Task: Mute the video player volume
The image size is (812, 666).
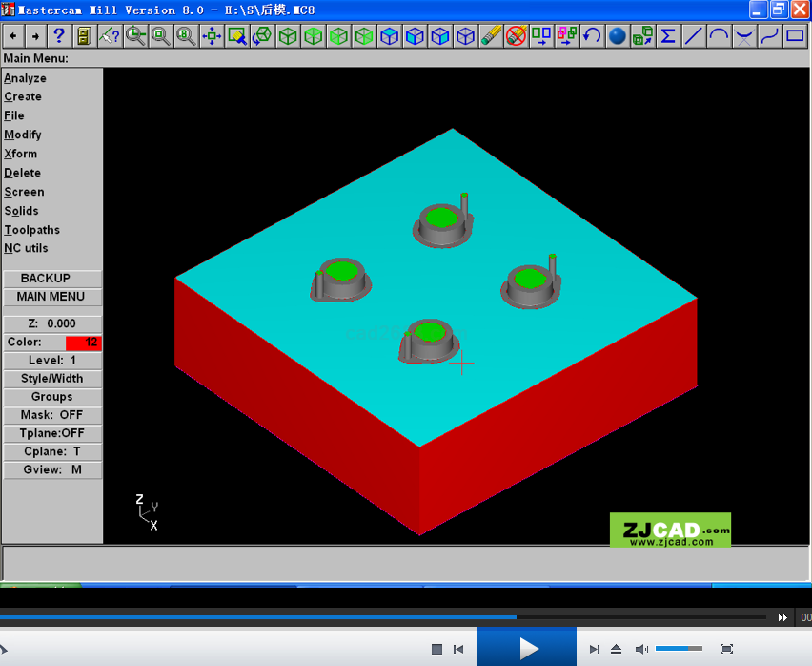Action: (x=641, y=649)
